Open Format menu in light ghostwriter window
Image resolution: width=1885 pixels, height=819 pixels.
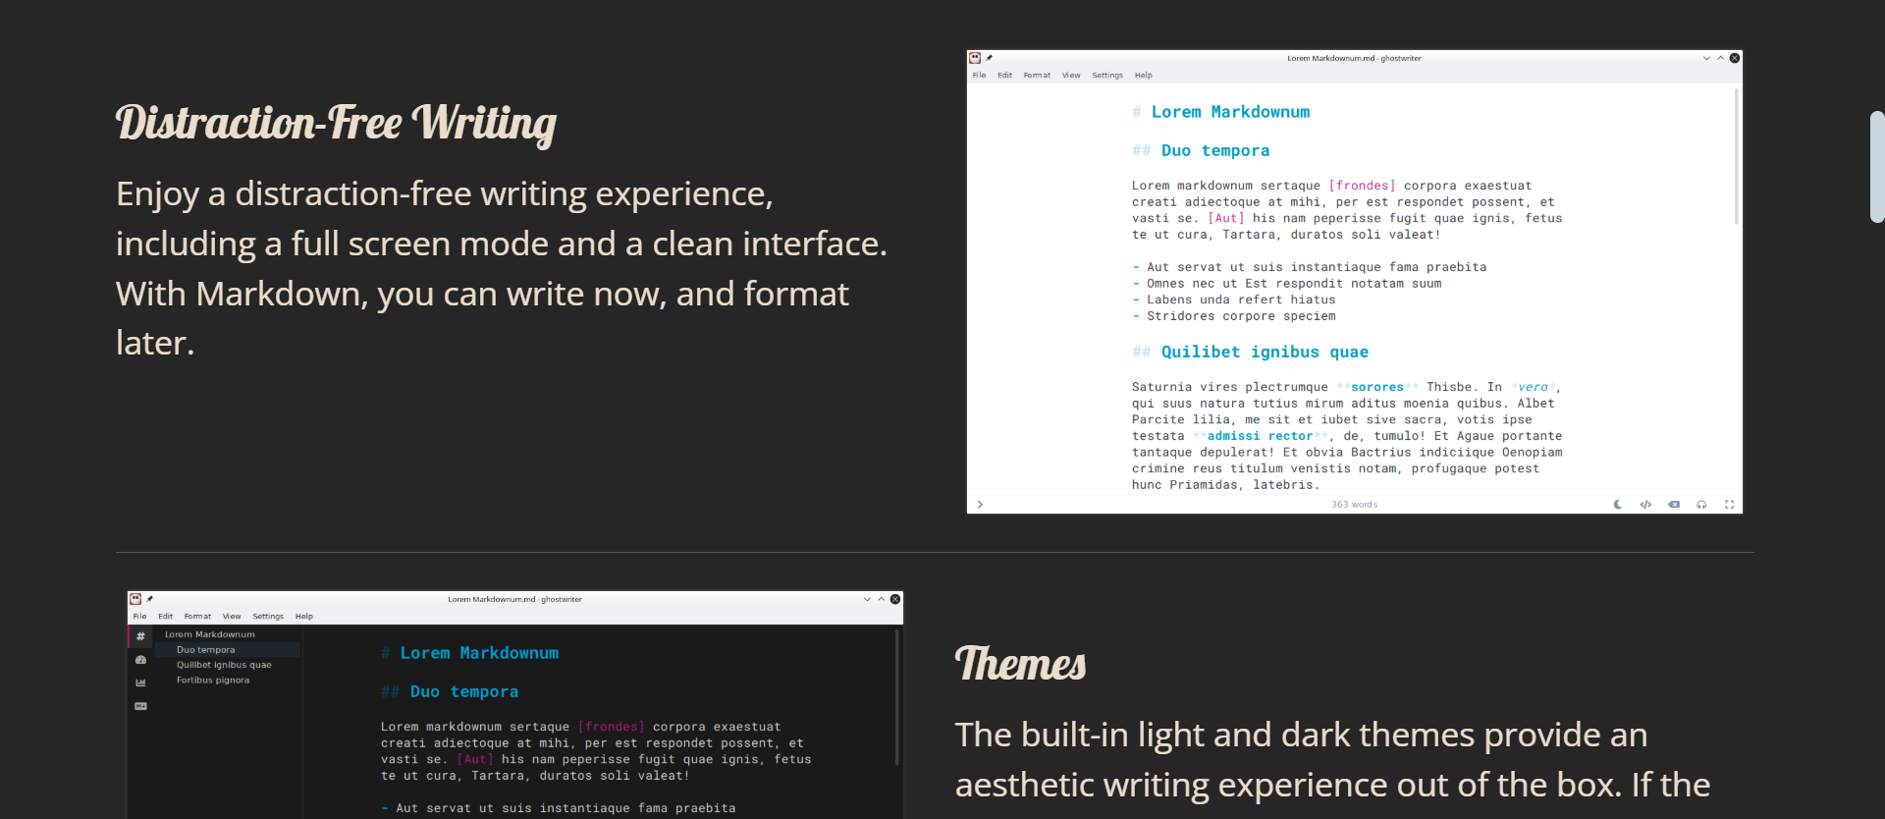click(x=1037, y=75)
